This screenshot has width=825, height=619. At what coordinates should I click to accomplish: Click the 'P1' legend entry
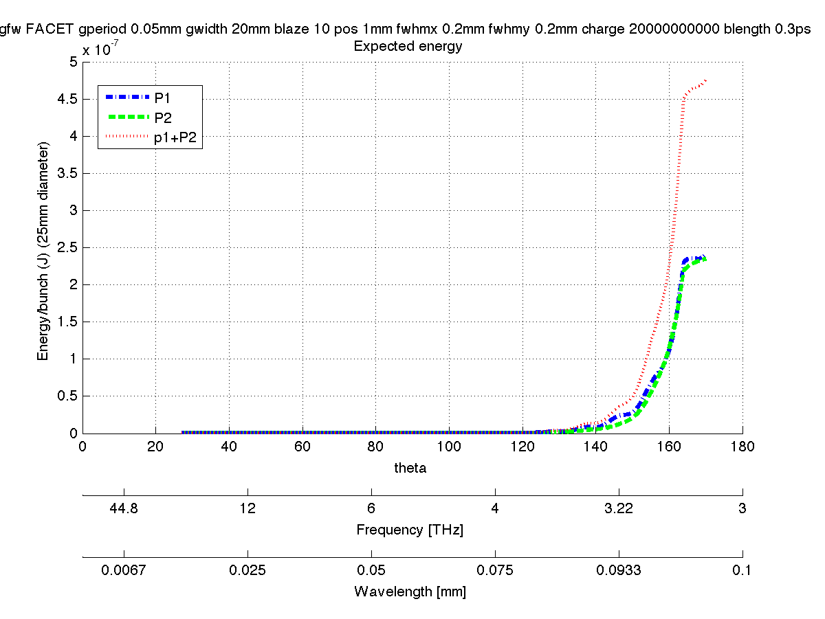pyautogui.click(x=151, y=97)
